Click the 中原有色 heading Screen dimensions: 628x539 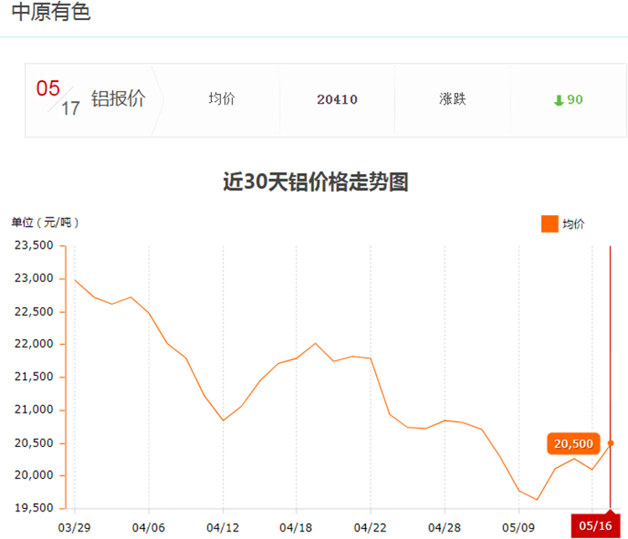pos(51,11)
